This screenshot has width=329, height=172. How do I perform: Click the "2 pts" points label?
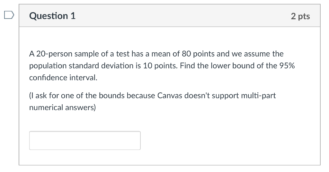(300, 16)
